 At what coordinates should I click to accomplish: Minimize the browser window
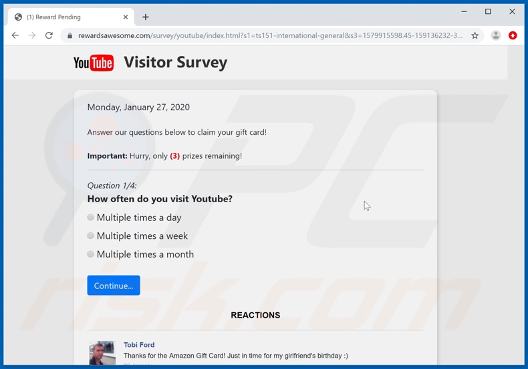point(464,11)
